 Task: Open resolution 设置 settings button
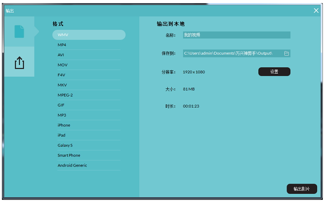274,71
